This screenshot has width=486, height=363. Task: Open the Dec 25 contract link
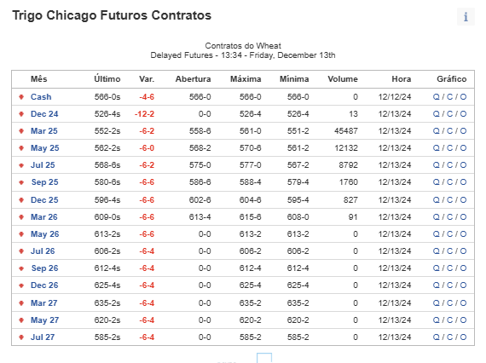coord(44,200)
